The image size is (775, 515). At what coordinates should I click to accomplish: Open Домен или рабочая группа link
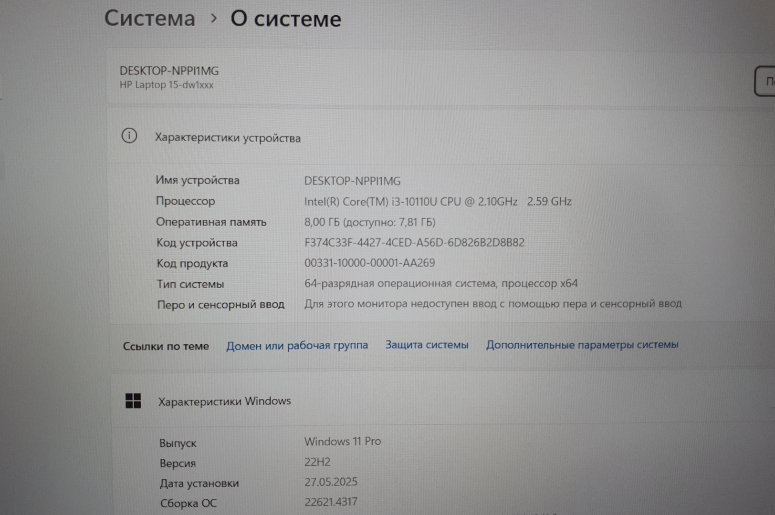(297, 345)
